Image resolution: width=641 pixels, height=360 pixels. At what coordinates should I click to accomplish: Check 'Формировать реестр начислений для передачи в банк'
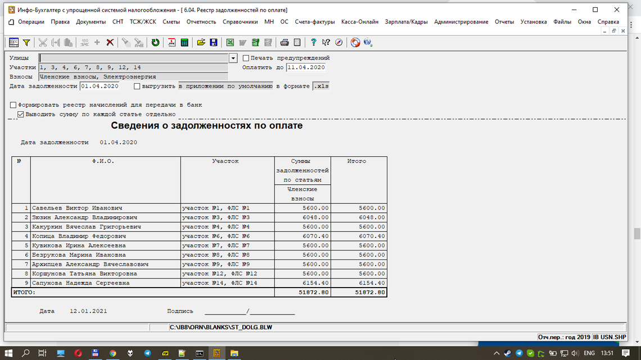click(x=13, y=105)
